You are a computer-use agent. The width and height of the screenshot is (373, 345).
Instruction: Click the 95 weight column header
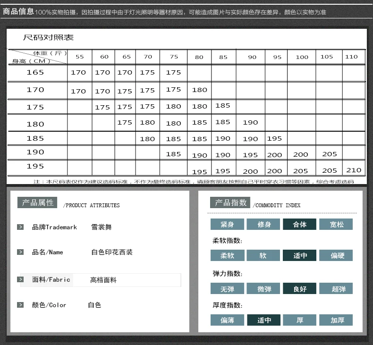click(x=277, y=57)
